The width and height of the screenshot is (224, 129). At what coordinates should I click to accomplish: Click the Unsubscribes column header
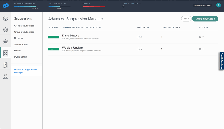[x=171, y=27]
